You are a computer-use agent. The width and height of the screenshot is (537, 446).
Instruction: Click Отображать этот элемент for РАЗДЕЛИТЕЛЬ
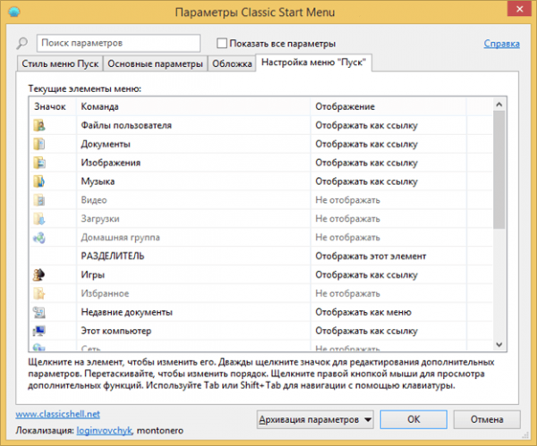tap(371, 257)
